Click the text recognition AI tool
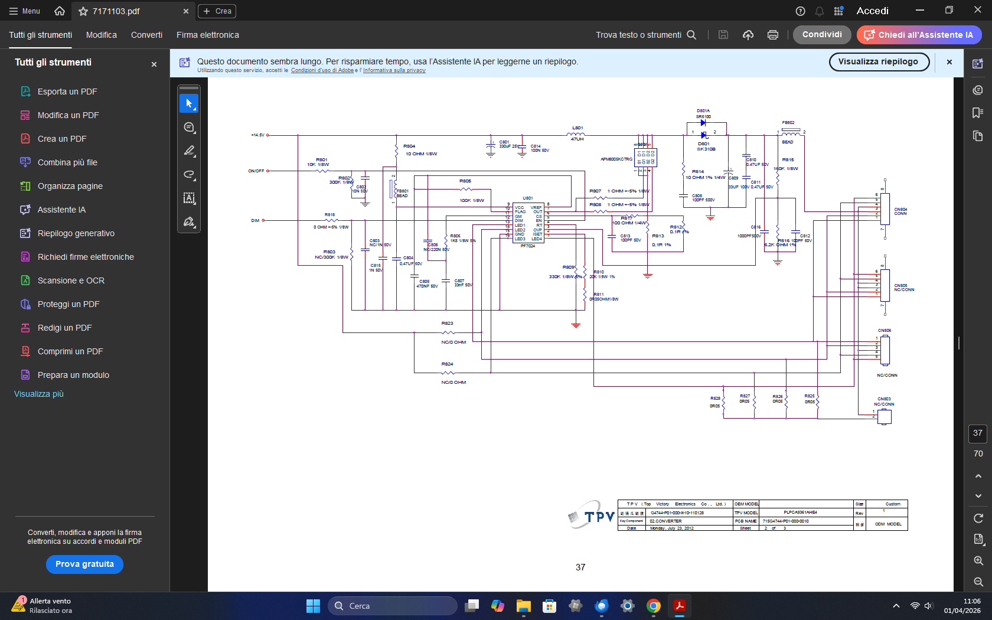Image resolution: width=992 pixels, height=620 pixels. click(x=189, y=198)
